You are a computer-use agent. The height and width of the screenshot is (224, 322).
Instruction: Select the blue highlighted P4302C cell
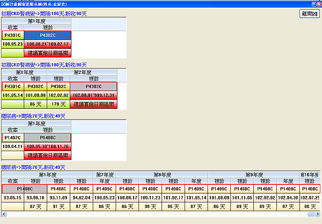48,35
